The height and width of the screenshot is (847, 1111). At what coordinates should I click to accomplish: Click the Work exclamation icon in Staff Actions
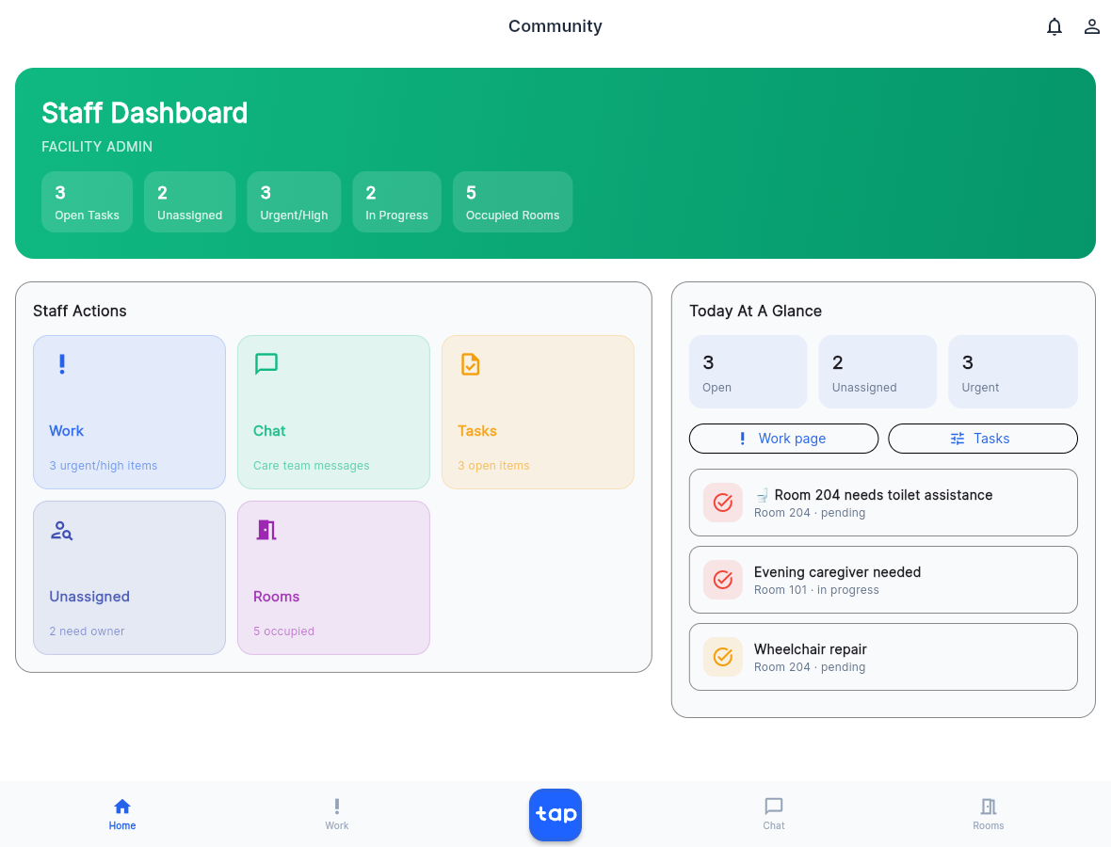tap(61, 364)
